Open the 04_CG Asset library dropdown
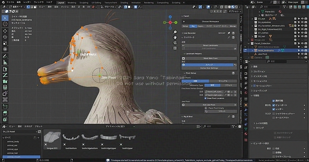 click(20, 132)
